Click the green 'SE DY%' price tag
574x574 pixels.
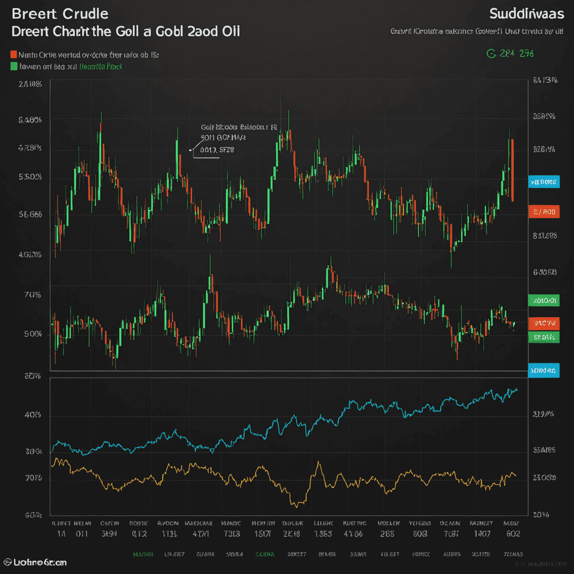tap(544, 337)
